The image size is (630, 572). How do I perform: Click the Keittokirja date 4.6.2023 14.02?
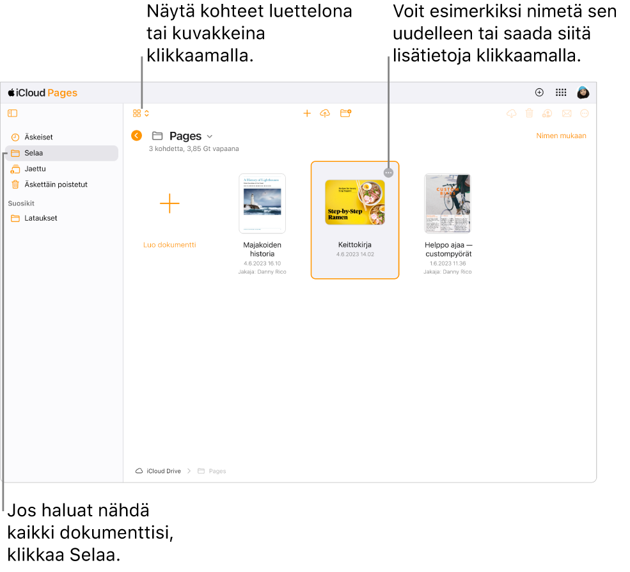pyautogui.click(x=355, y=255)
